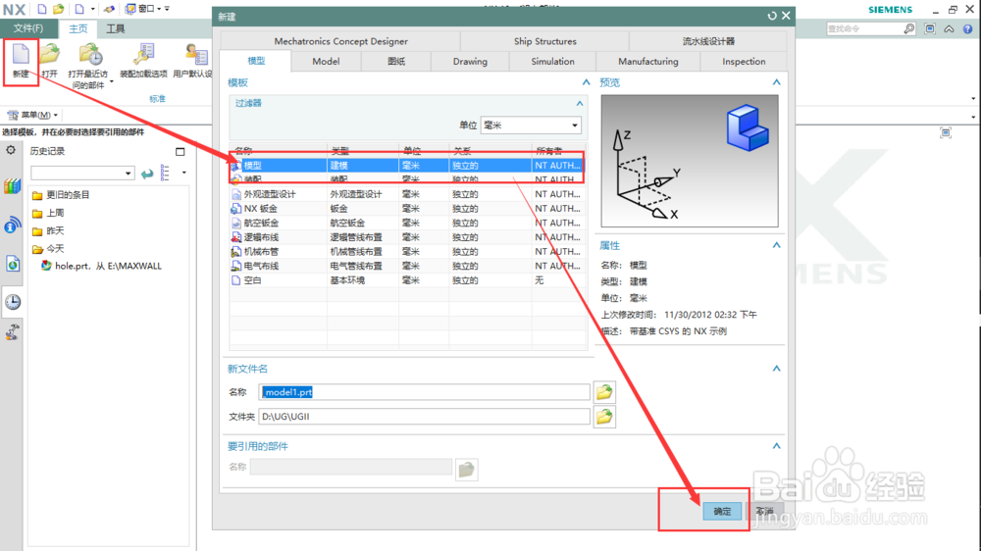The width and height of the screenshot is (981, 551).
Task: Click the D:\UG\UGII folder input field
Action: coord(424,417)
